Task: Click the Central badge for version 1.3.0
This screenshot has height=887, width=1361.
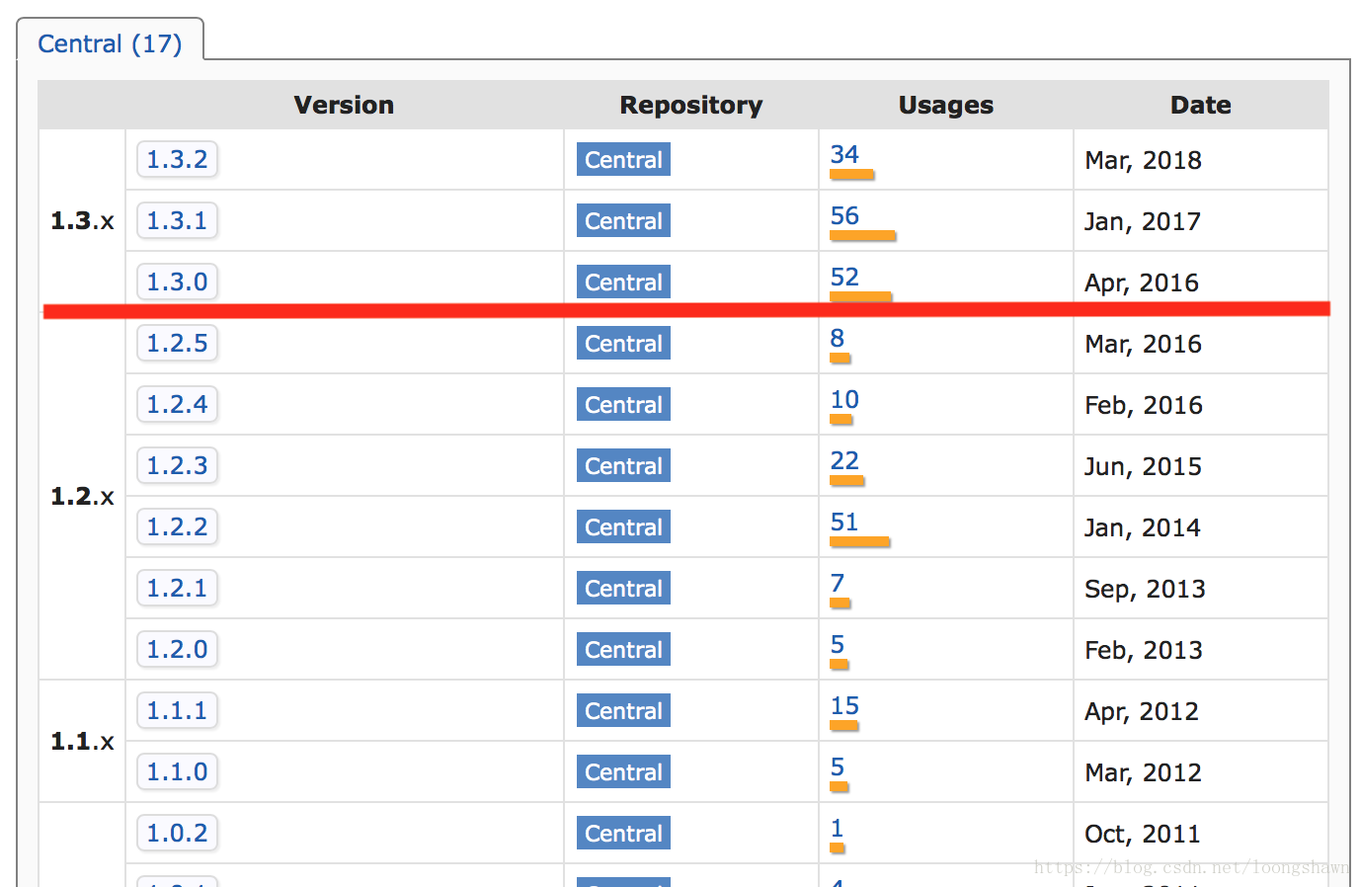Action: pos(623,282)
